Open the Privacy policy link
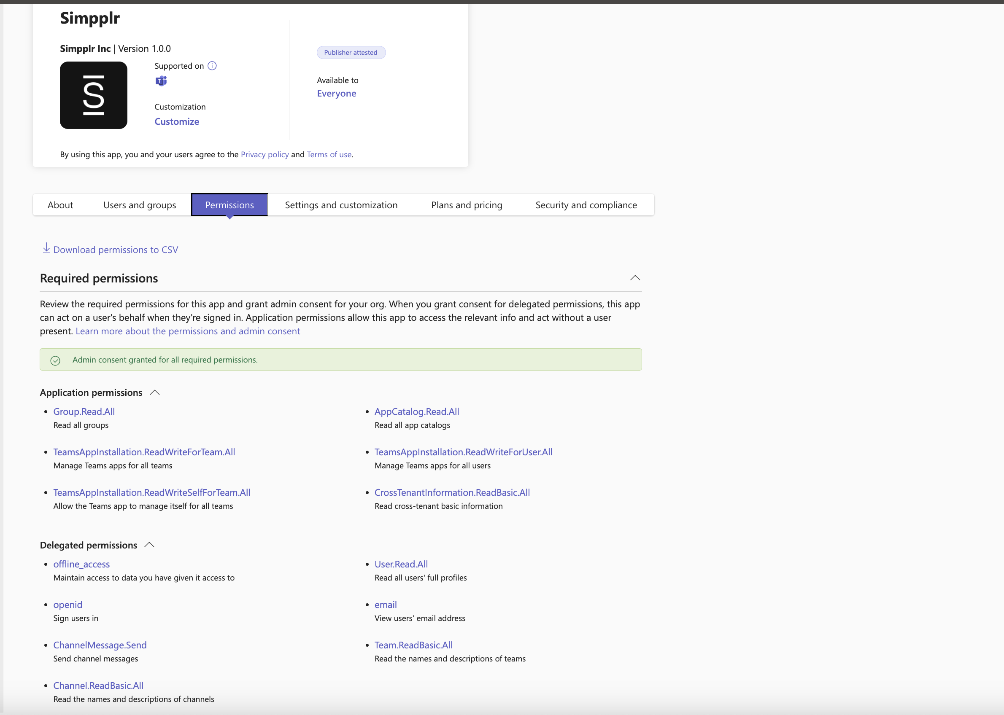The image size is (1004, 715). click(265, 155)
